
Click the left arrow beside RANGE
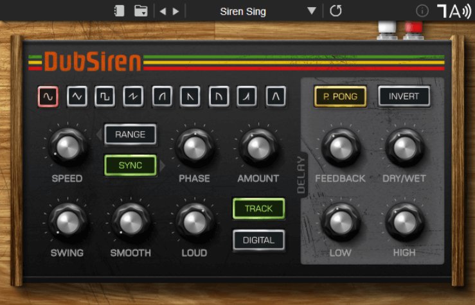pyautogui.click(x=98, y=134)
